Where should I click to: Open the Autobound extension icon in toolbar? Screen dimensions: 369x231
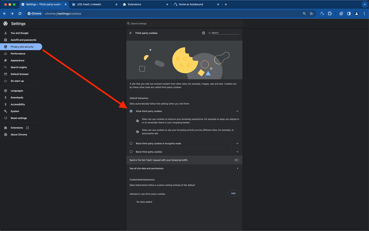pyautogui.click(x=322, y=14)
